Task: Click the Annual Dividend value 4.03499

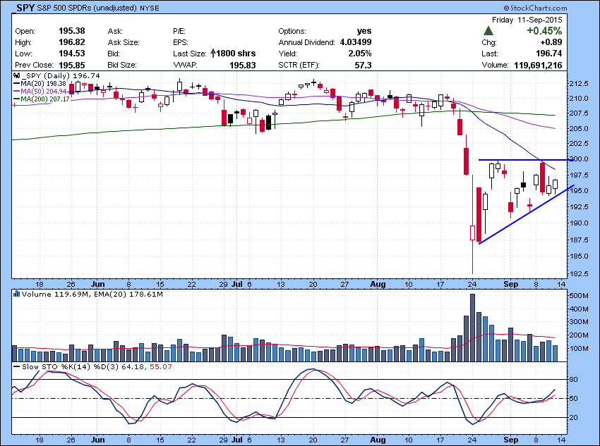Action: tap(356, 42)
